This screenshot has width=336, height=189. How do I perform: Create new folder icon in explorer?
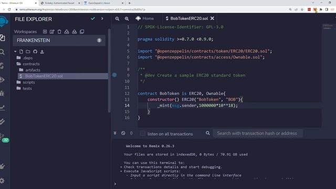28,51
